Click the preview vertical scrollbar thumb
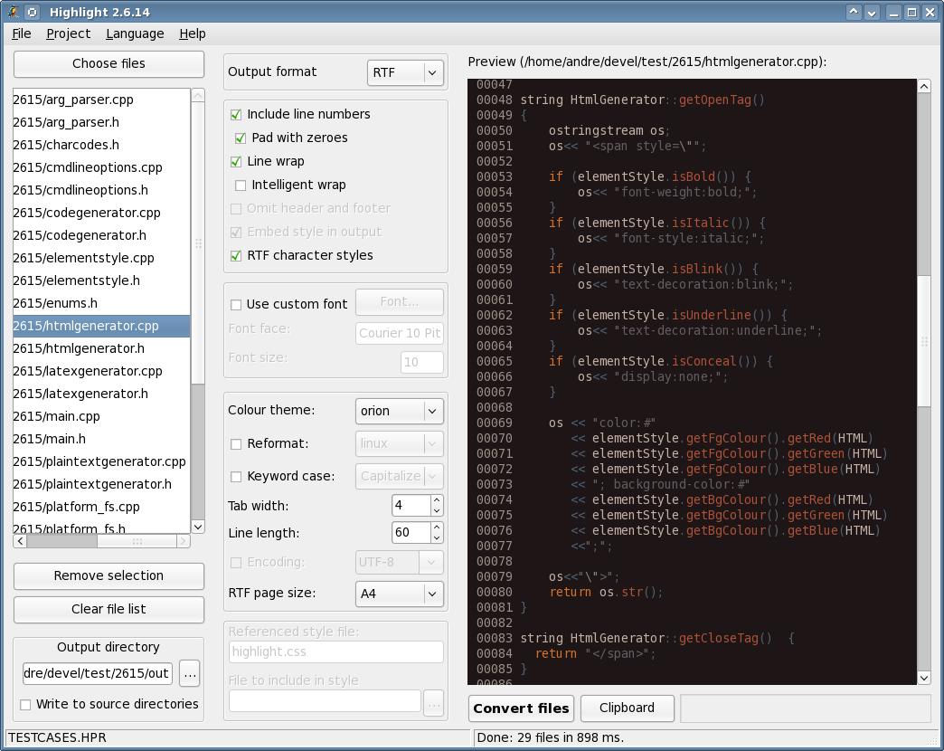Screen dimensions: 944x751 (x=924, y=340)
